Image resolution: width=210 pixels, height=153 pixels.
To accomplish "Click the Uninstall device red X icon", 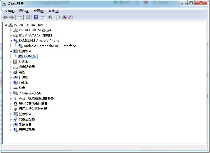I will click(64, 18).
